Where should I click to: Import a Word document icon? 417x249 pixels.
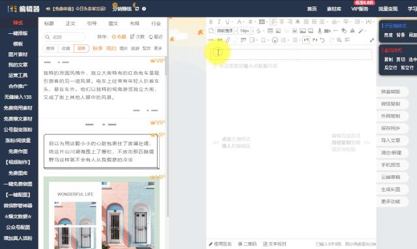tap(294, 31)
